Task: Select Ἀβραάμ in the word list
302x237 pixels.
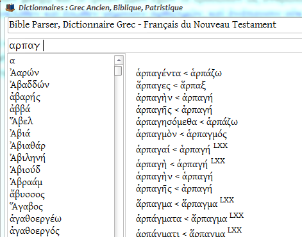Action: pos(26,183)
